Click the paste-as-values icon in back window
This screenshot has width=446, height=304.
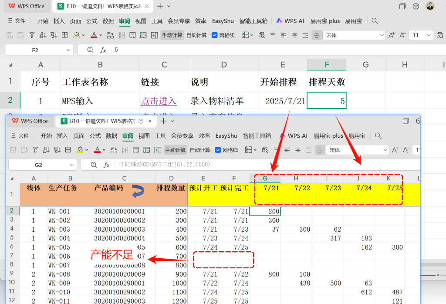(10, 35)
